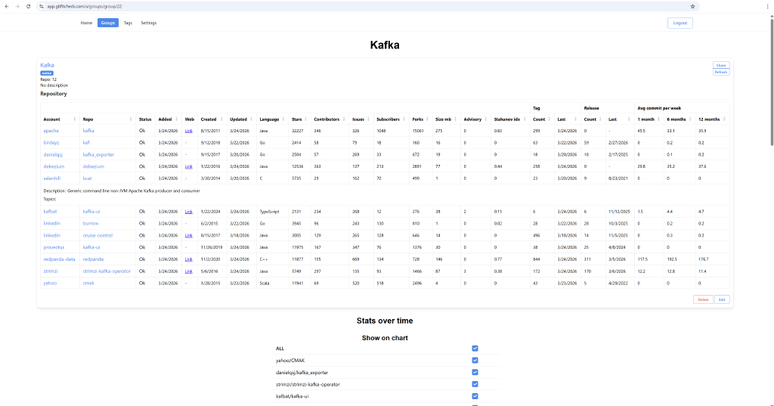
Task: Open the Groups menu item
Action: (107, 23)
